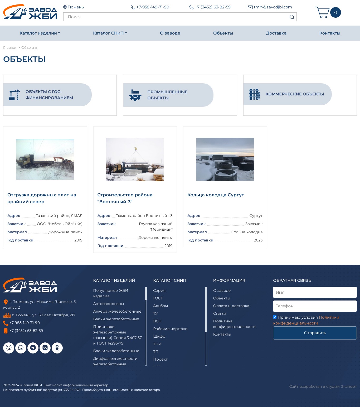Open the WhatsApp social icon
The height and width of the screenshot is (407, 360).
(21, 348)
